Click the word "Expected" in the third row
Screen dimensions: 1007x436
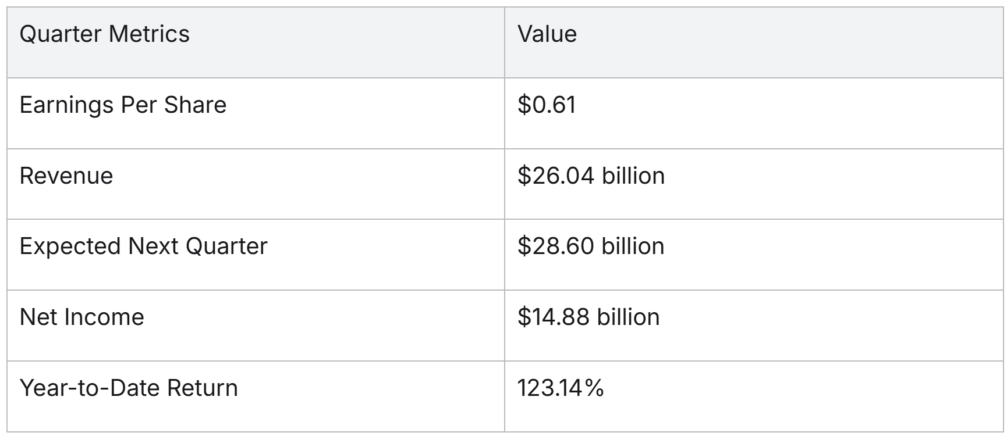pyautogui.click(x=70, y=246)
